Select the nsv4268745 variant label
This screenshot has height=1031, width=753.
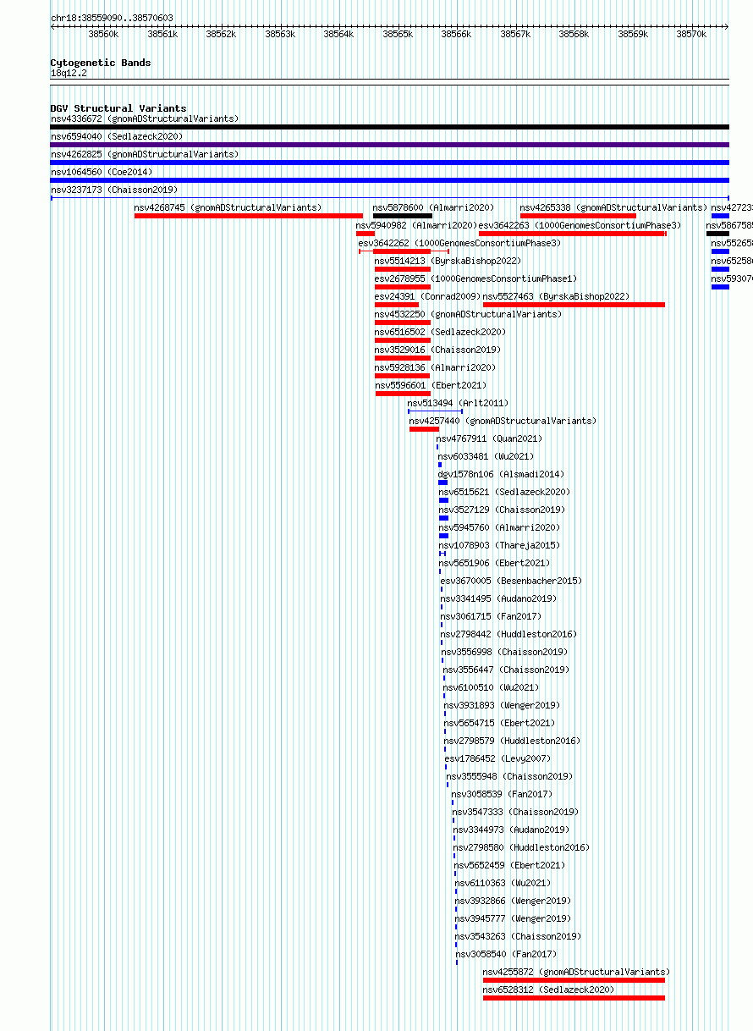coord(228,207)
